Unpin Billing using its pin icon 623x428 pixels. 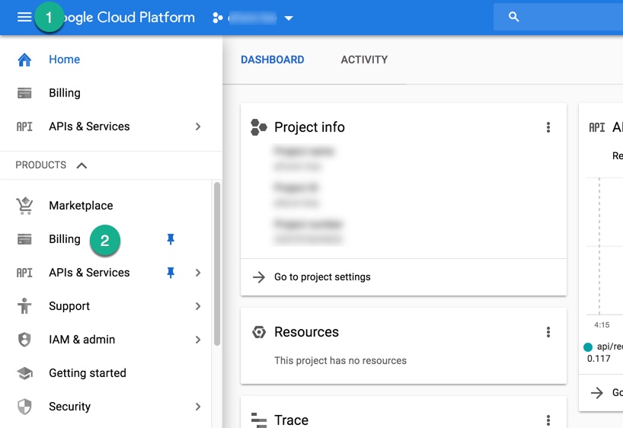(x=171, y=239)
